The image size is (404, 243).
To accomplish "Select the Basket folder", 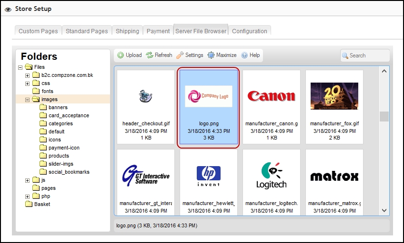I will 38,204.
